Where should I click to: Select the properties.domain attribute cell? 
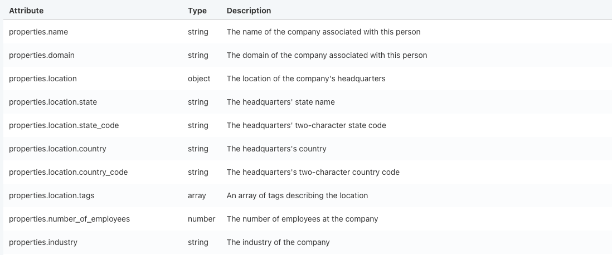coord(42,55)
